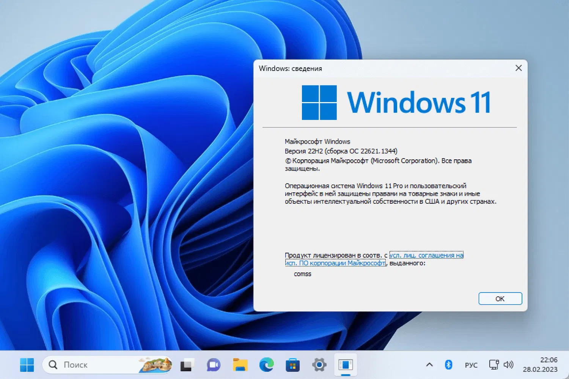Open the Bluetooth tray icon
Image resolution: width=569 pixels, height=379 pixels.
[449, 365]
